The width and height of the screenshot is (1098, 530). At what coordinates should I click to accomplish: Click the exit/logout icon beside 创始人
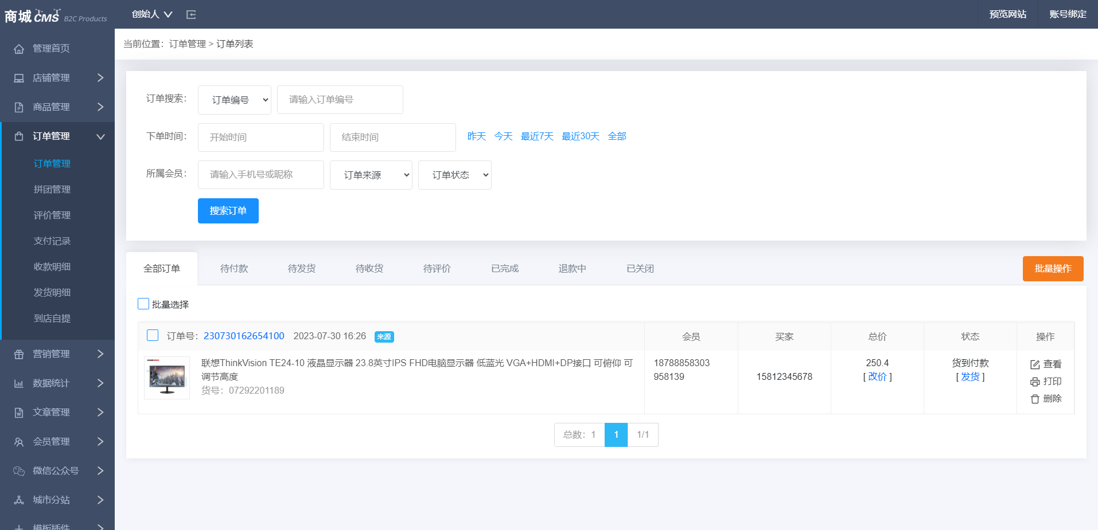point(191,14)
